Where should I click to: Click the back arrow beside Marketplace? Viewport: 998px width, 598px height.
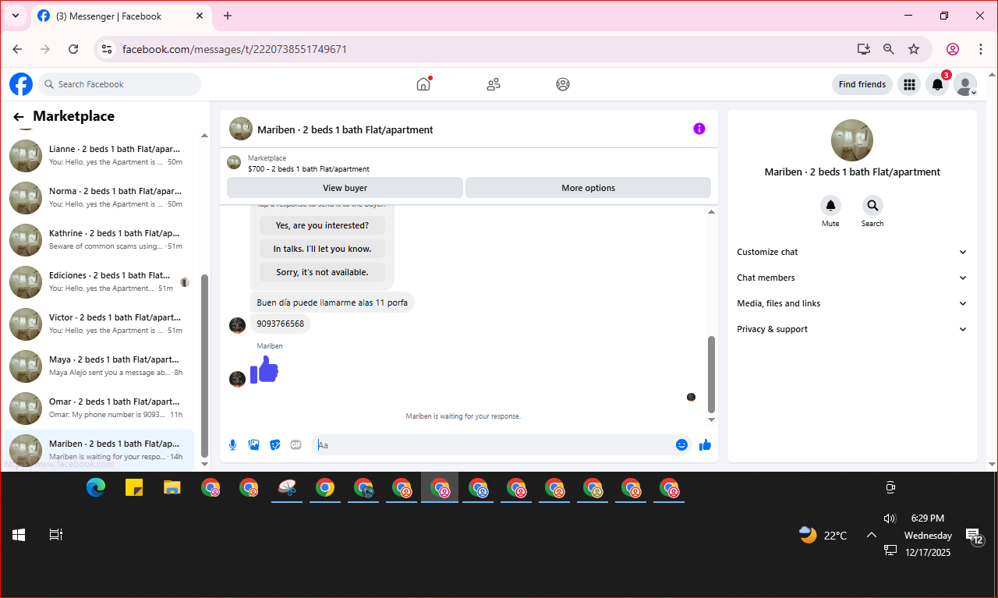[x=19, y=117]
